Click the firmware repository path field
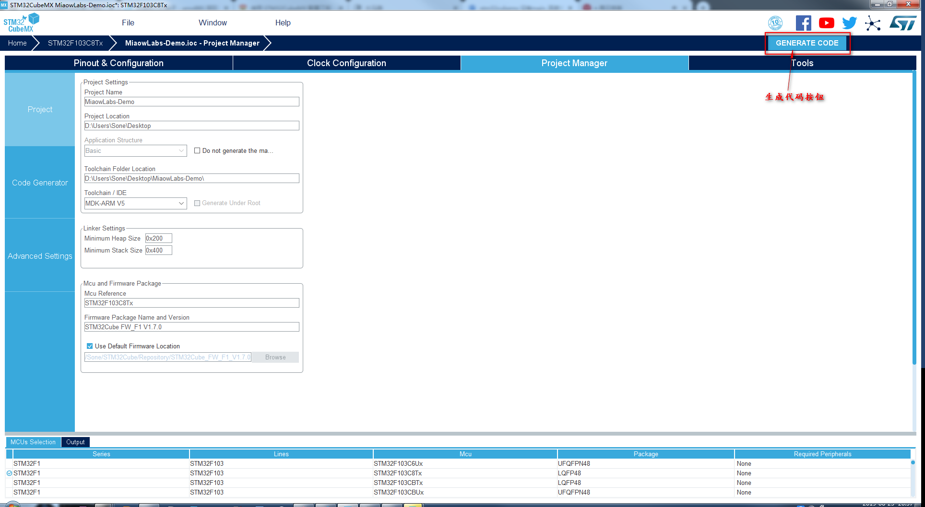Screen dimensions: 925x507 pyautogui.click(x=168, y=357)
